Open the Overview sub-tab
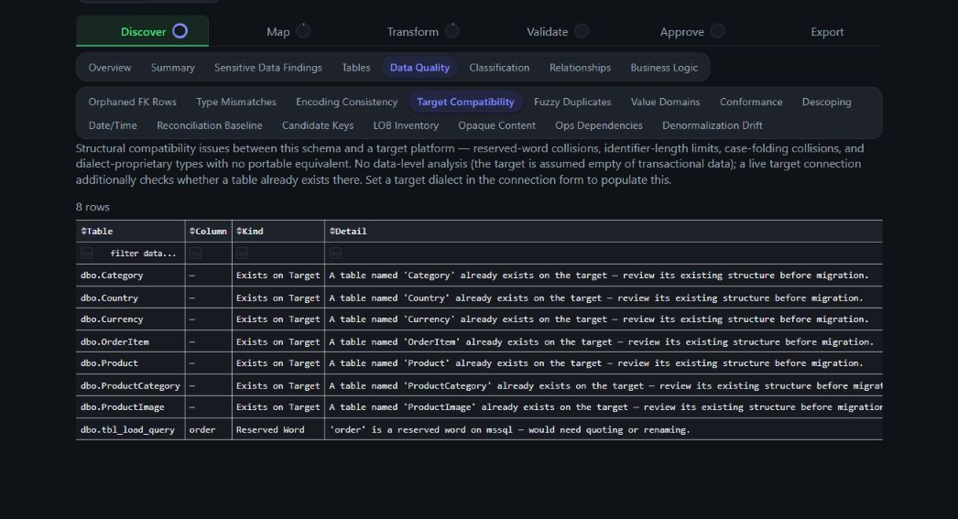 pyautogui.click(x=110, y=68)
